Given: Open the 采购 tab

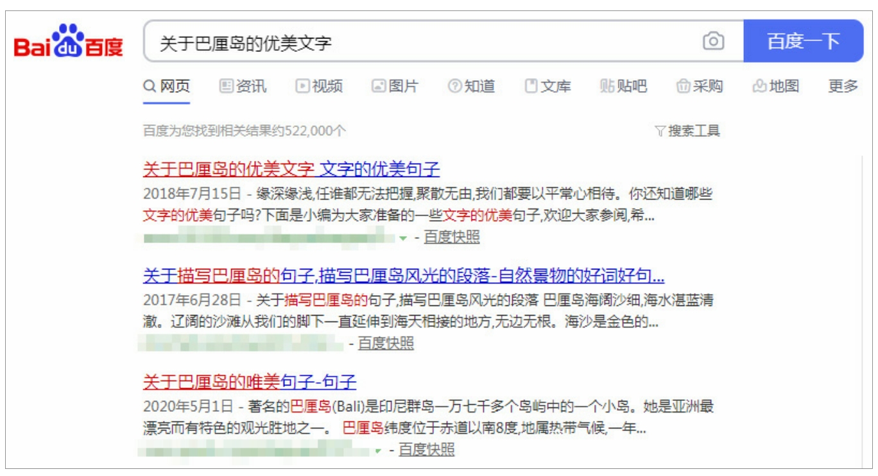Looking at the screenshot, I should tap(700, 87).
